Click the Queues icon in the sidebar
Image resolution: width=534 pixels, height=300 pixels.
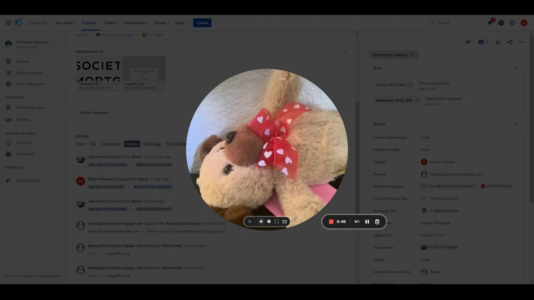(8, 61)
